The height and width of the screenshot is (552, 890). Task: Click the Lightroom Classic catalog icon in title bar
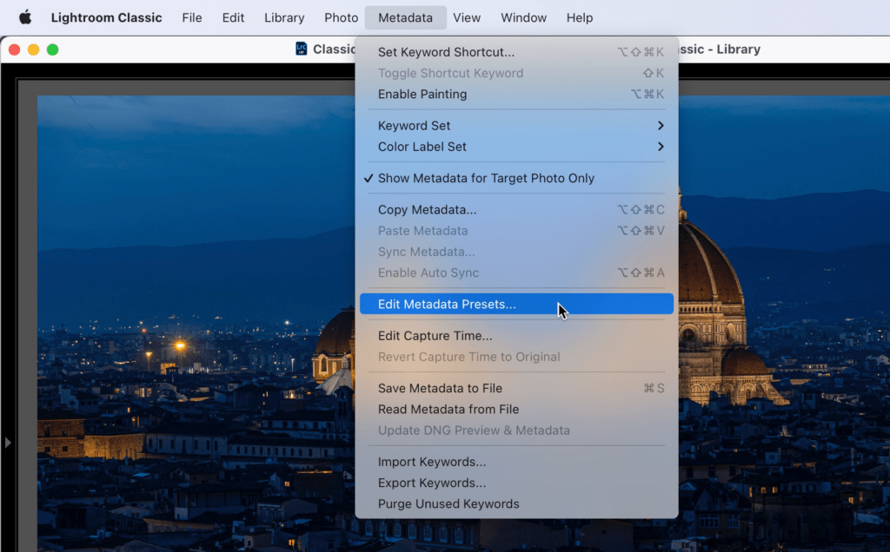(302, 49)
